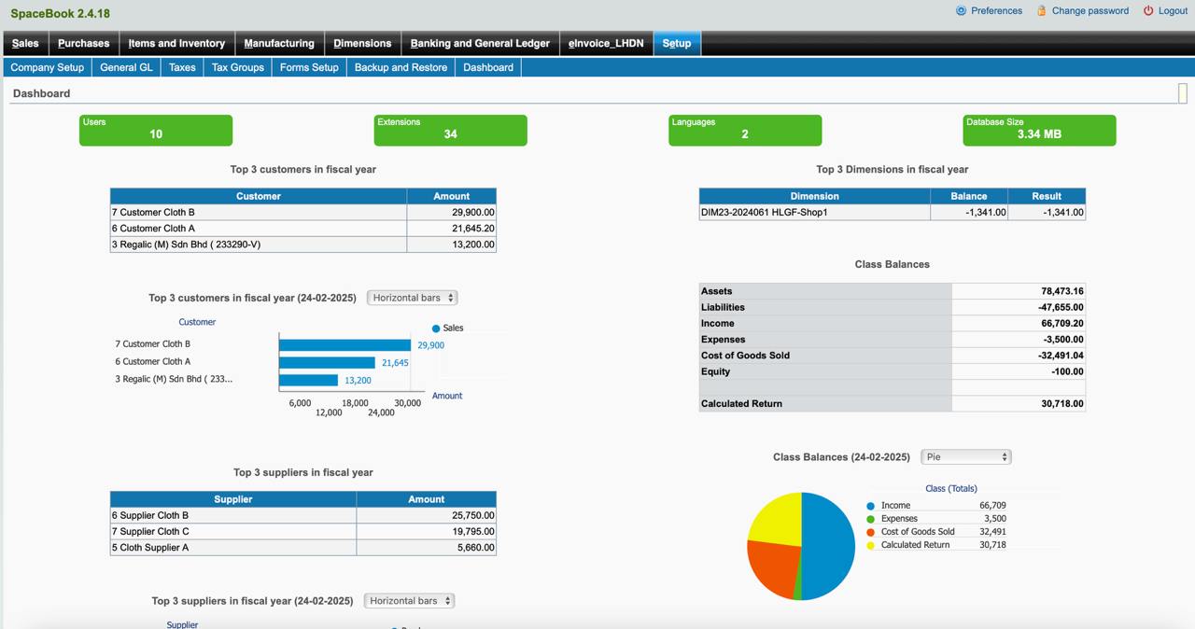Image resolution: width=1195 pixels, height=629 pixels.
Task: Open Company Setup
Action: pyautogui.click(x=47, y=67)
